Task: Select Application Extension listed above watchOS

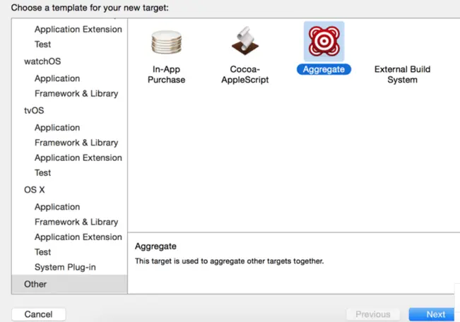Action: tap(78, 29)
